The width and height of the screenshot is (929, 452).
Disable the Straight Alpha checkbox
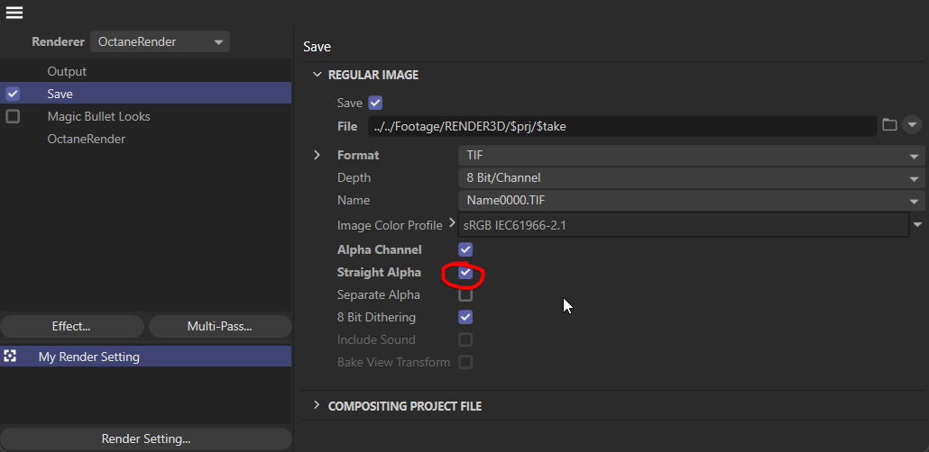point(465,272)
